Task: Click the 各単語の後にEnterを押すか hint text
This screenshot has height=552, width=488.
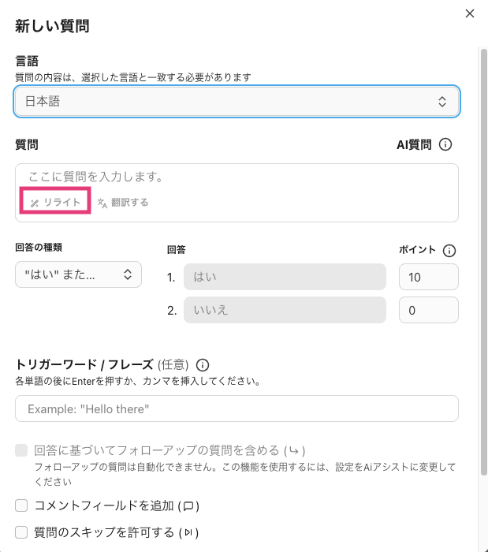Action: point(138,381)
